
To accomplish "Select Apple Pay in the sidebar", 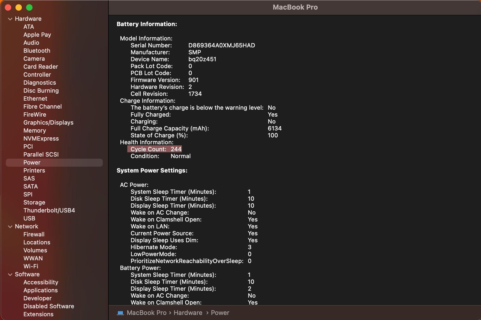I will [37, 35].
